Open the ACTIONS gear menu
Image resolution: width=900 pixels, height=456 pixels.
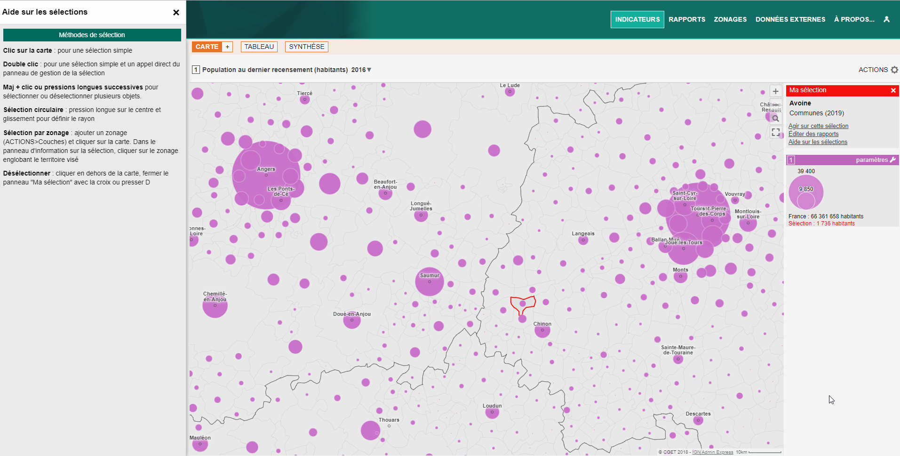click(894, 70)
